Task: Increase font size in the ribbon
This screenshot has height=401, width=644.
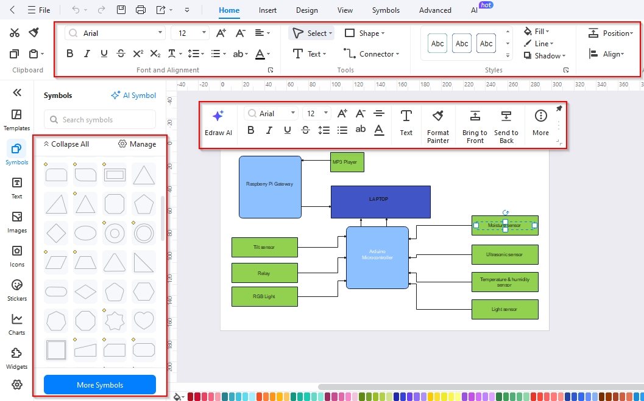Action: 221,33
